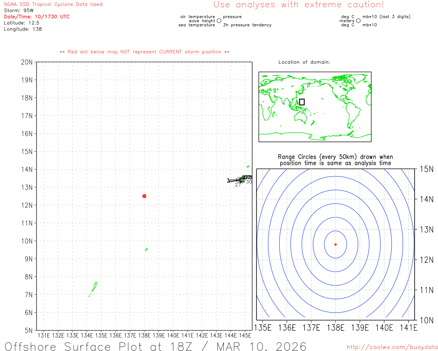Click the 'Location of domain:' label
The image size is (438, 351).
304,62
